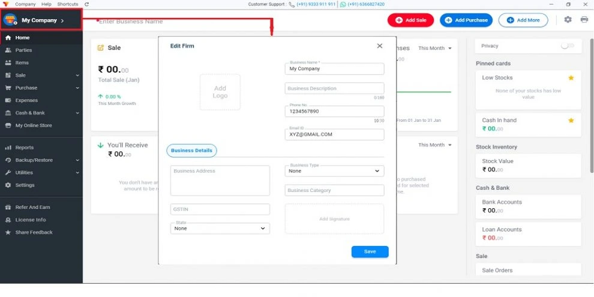The height and width of the screenshot is (297, 594).
Task: Click the Business Name field
Action: pos(335,68)
